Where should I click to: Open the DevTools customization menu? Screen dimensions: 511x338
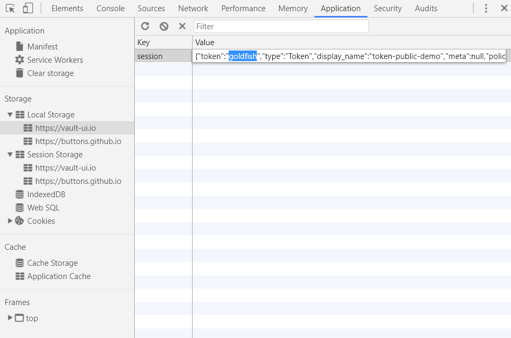[487, 8]
